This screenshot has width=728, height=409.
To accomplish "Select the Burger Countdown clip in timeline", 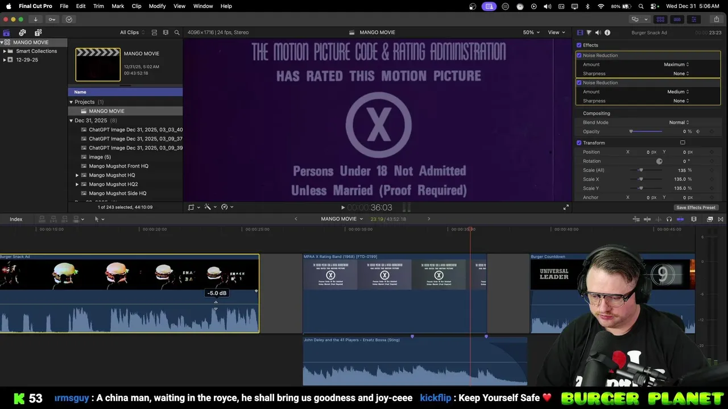I will [613, 293].
